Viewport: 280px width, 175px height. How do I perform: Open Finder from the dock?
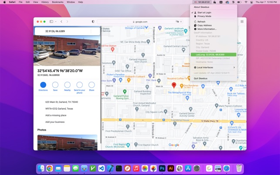41,168
